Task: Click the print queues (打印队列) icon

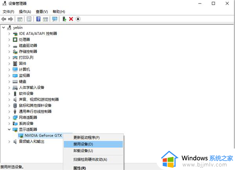Action: tap(15, 58)
